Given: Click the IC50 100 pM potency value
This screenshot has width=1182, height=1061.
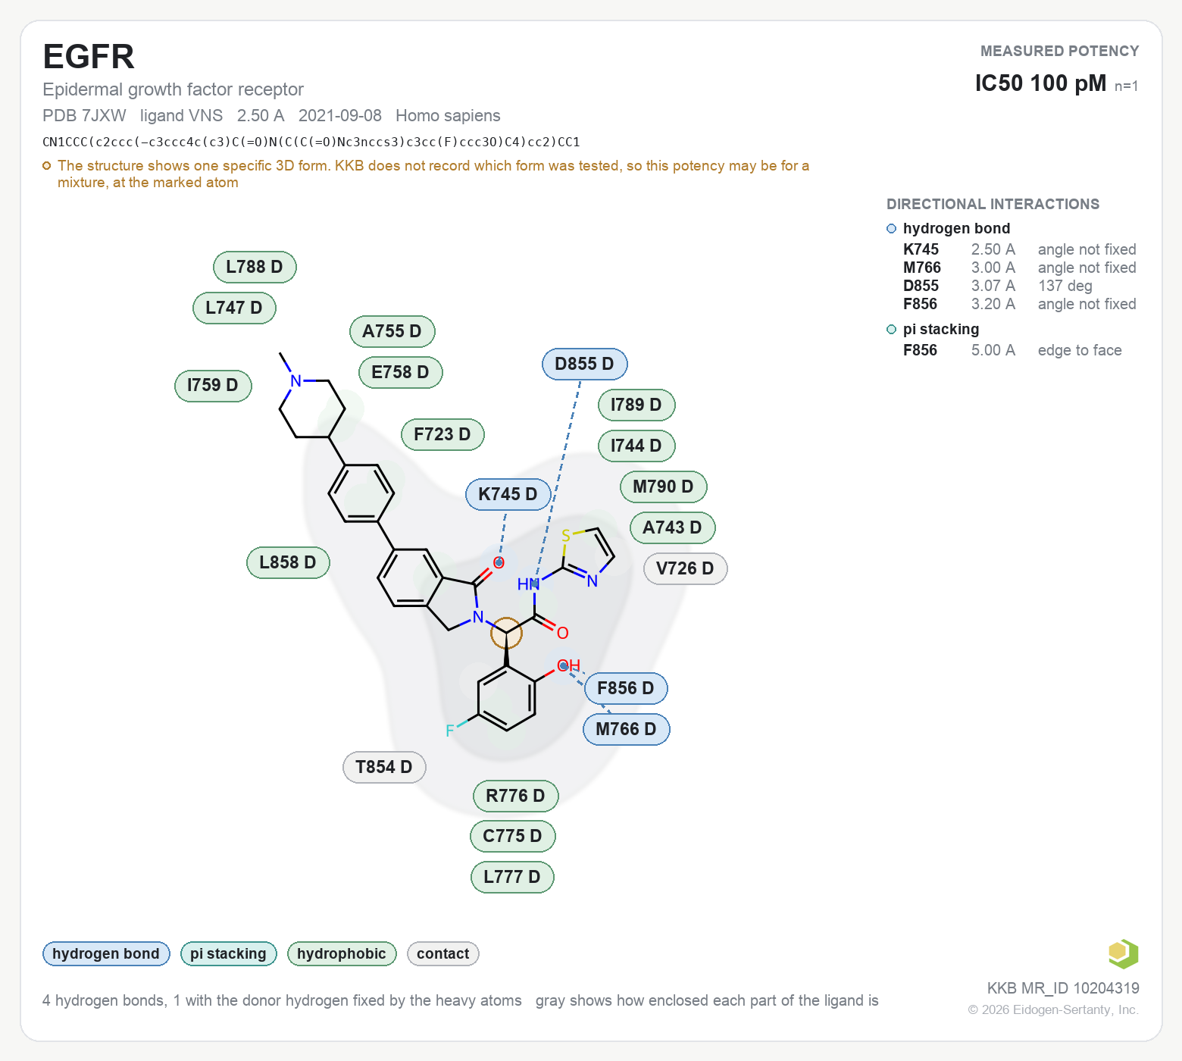Looking at the screenshot, I should click(x=1040, y=83).
